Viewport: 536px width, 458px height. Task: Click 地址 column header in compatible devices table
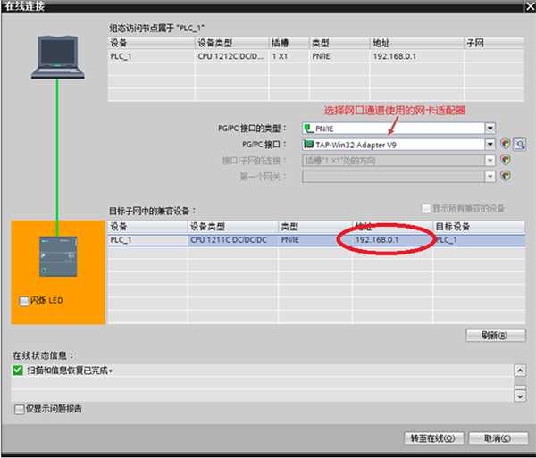[393, 227]
